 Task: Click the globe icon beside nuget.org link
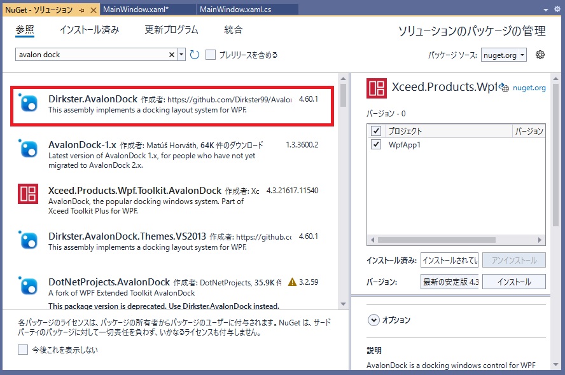505,88
